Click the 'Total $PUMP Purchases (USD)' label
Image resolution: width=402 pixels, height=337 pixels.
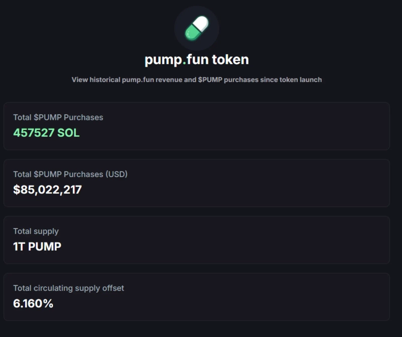(x=70, y=174)
